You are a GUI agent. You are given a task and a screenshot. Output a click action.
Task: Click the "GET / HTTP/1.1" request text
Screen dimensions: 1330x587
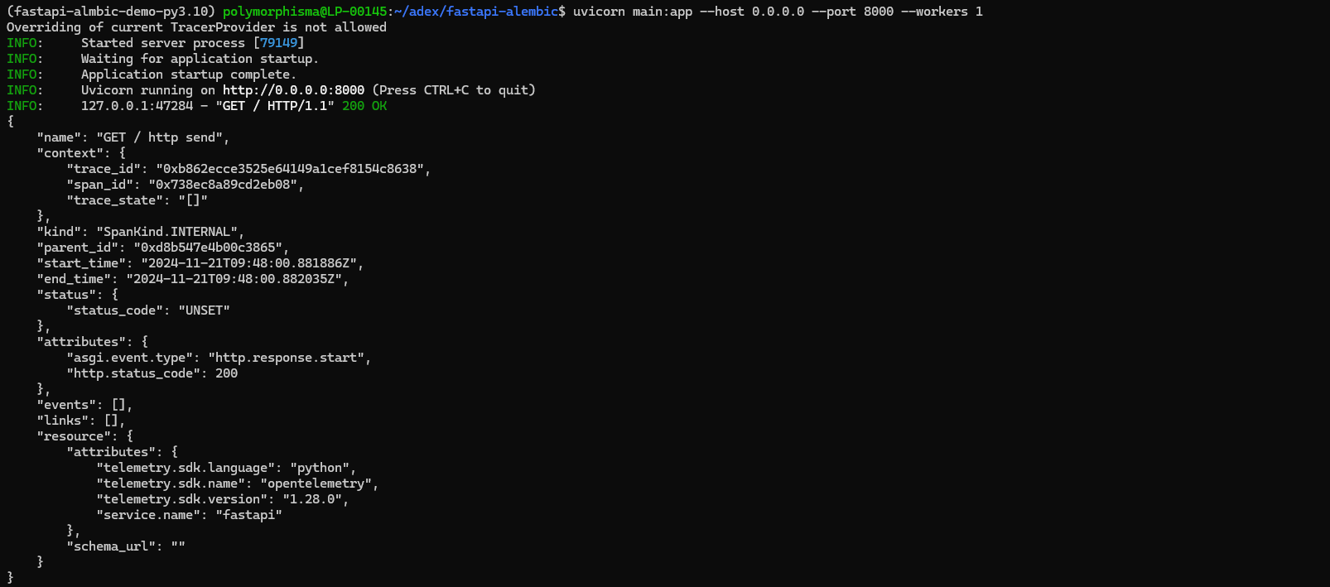click(x=275, y=106)
